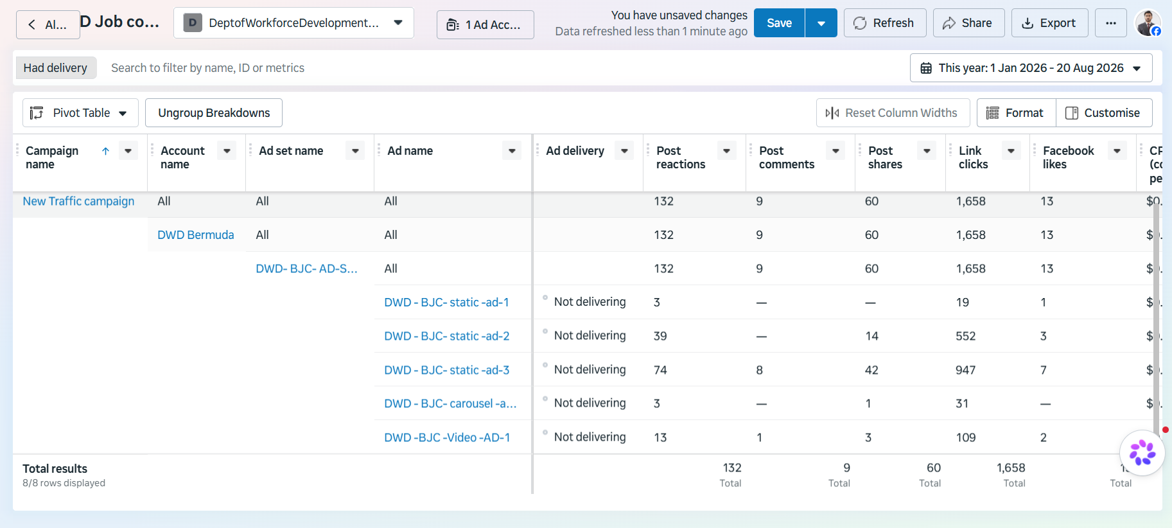Click drag handle of Ad delivery column
1172x528 pixels.
tap(538, 151)
